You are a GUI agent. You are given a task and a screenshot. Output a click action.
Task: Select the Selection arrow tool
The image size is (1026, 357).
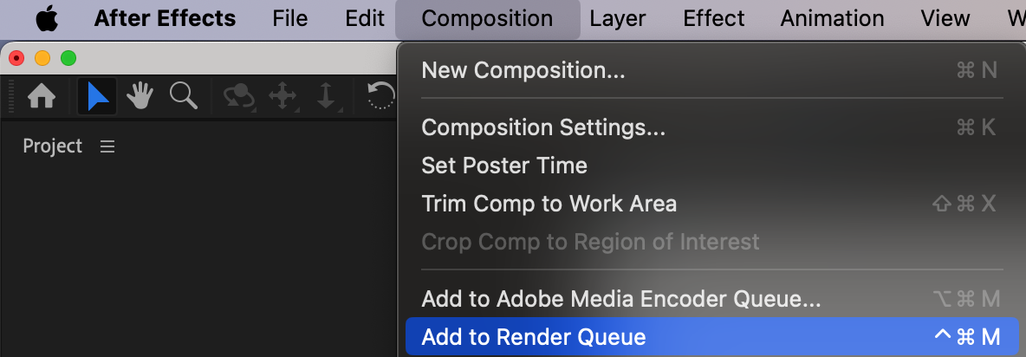[x=97, y=96]
